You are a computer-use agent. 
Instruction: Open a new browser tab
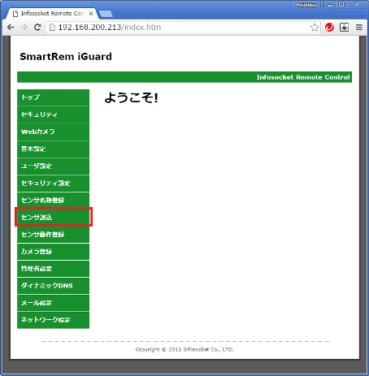pos(106,14)
